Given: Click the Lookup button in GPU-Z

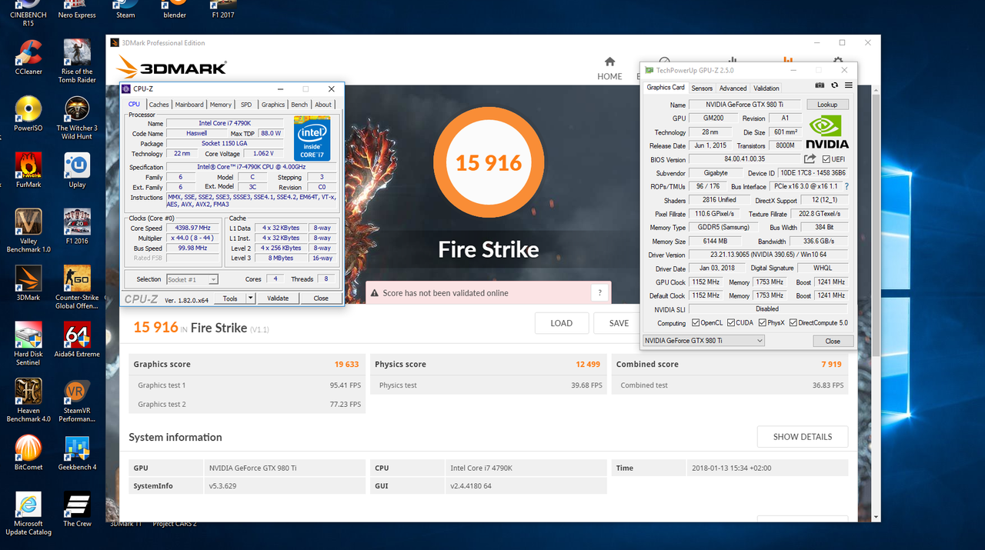Looking at the screenshot, I should tap(827, 105).
